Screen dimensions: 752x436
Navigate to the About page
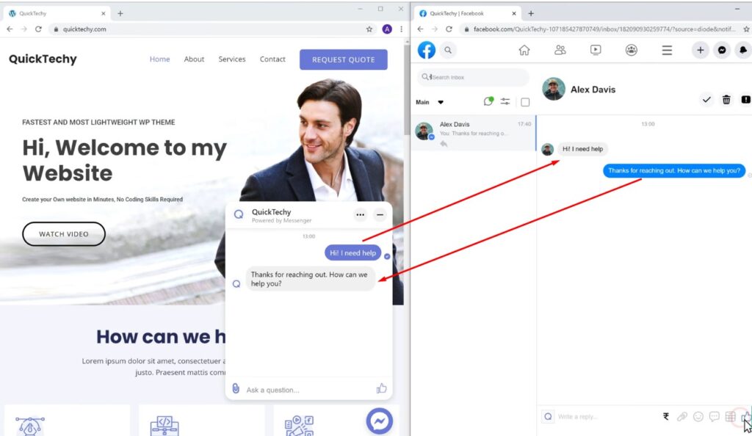pos(194,59)
